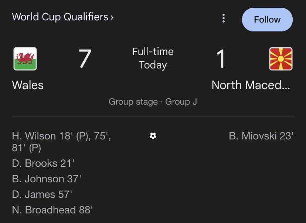This screenshot has width=306, height=223.
Task: Click the North Macedonia score of 1
Action: [221, 59]
